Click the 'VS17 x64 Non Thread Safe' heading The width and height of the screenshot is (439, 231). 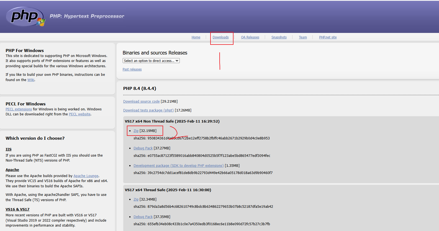pyautogui.click(x=172, y=121)
